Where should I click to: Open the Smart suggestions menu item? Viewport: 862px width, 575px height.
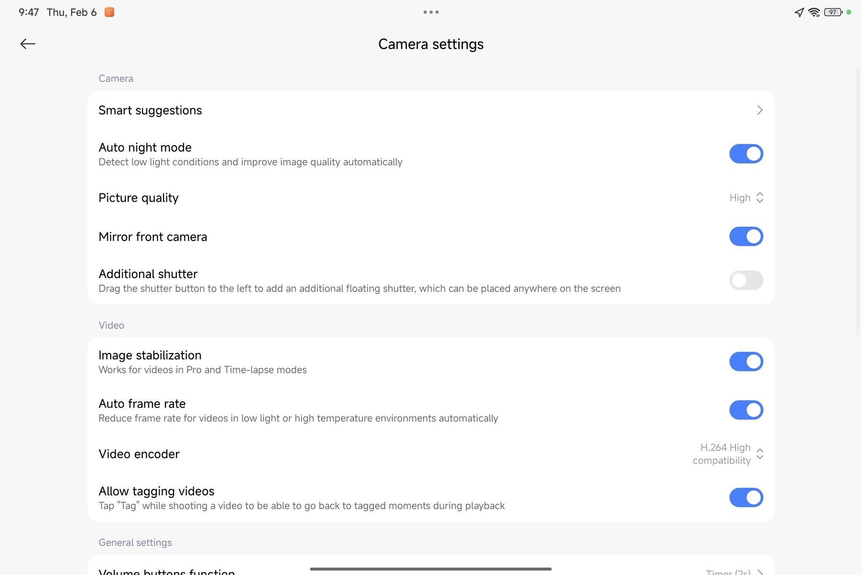click(x=150, y=110)
